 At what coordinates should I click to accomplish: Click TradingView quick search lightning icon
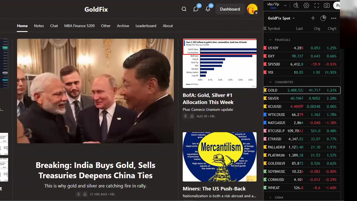click(296, 5)
